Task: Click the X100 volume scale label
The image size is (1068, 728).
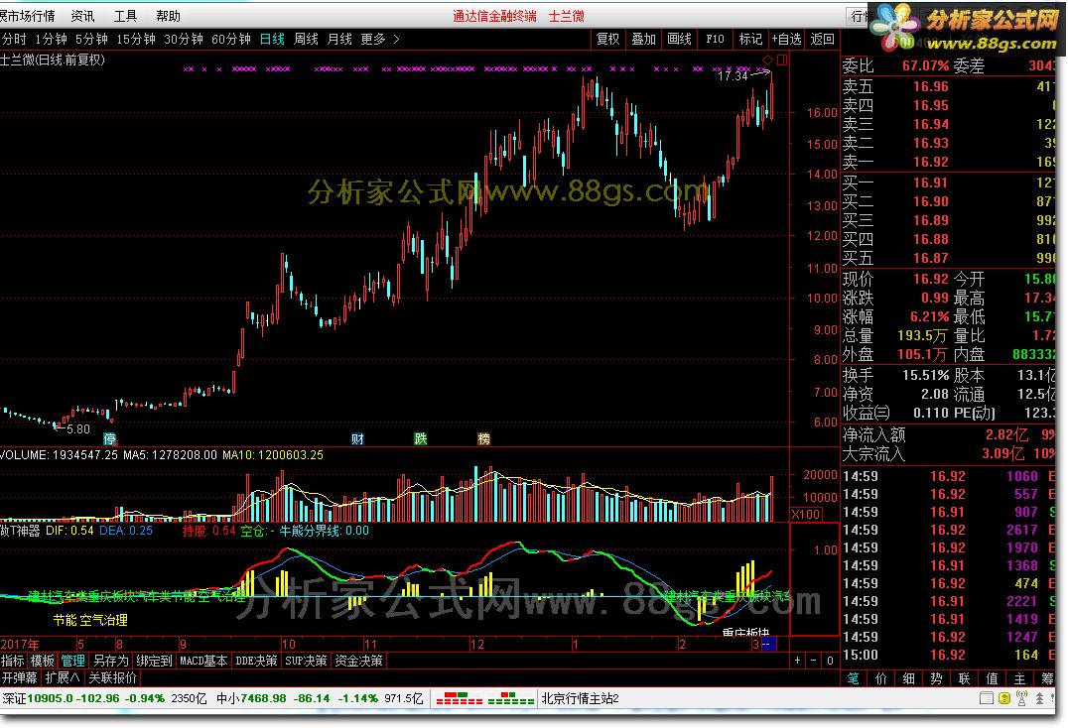Action: pos(806,515)
